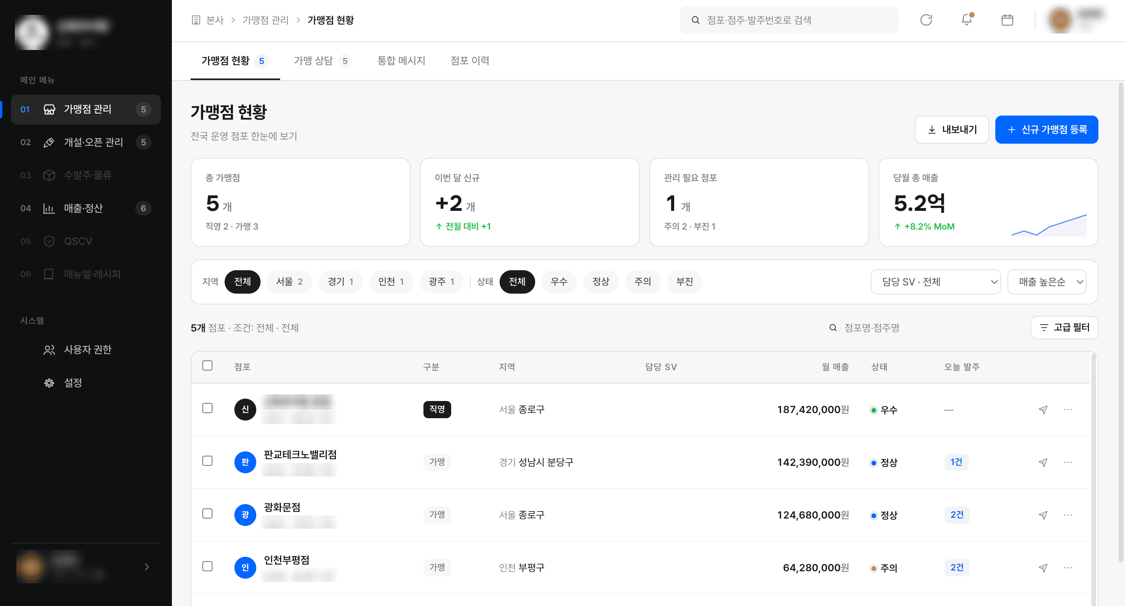Viewport: 1125px width, 606px height.
Task: Select region filter 광주 1
Action: pyautogui.click(x=441, y=282)
